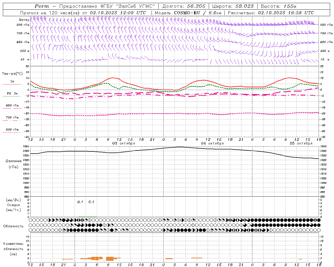
Task: Click the "Рассчитано: 02.10.2025 16:38 UTC" timestamp
Action: (x=271, y=13)
